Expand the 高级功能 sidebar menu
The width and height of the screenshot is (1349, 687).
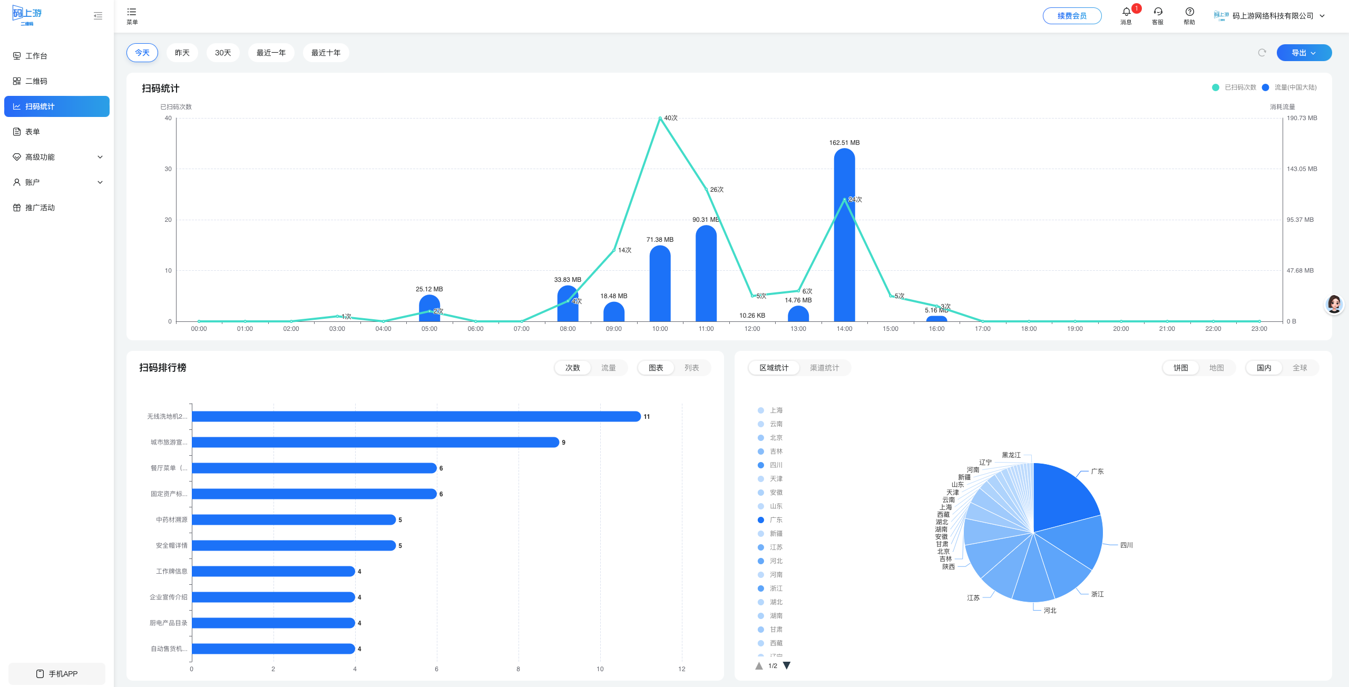[57, 157]
